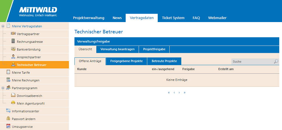Image resolution: width=282 pixels, height=130 pixels.
Task: Click the search magnifier icon
Action: tap(276, 61)
